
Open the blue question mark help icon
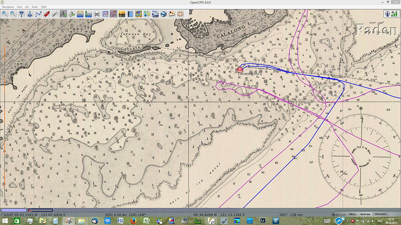coord(130,14)
